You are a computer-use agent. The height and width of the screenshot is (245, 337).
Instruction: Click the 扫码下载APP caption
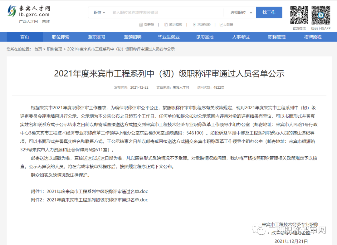[321, 28]
